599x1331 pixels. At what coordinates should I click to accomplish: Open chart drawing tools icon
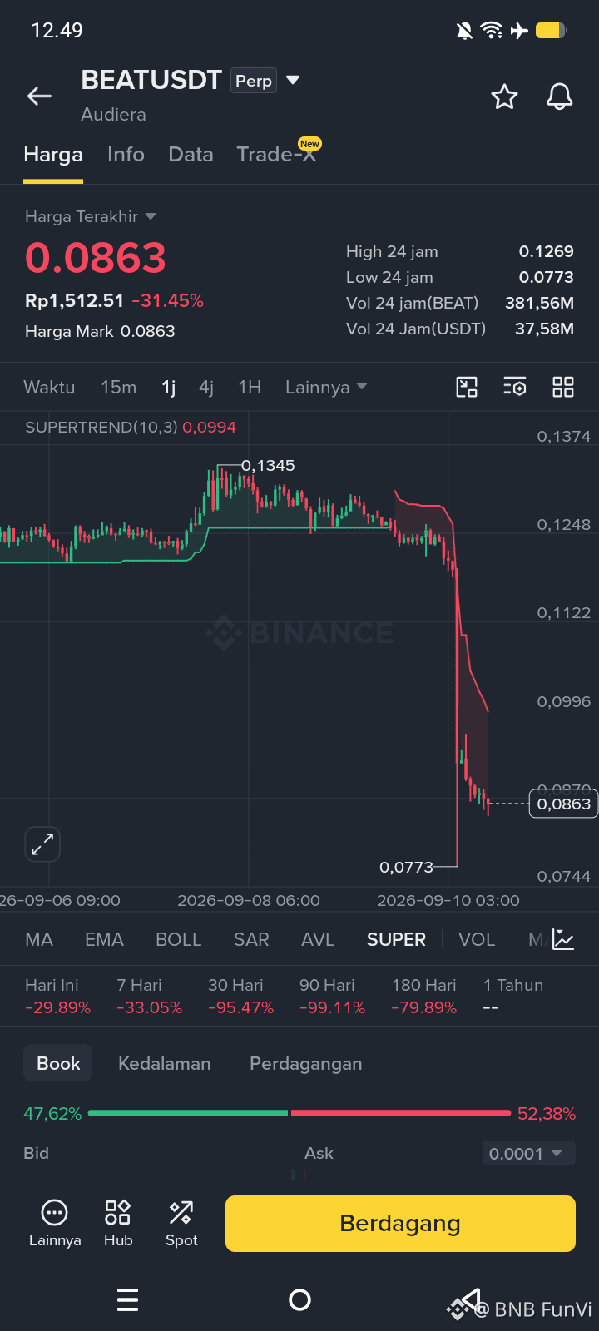pyautogui.click(x=467, y=387)
